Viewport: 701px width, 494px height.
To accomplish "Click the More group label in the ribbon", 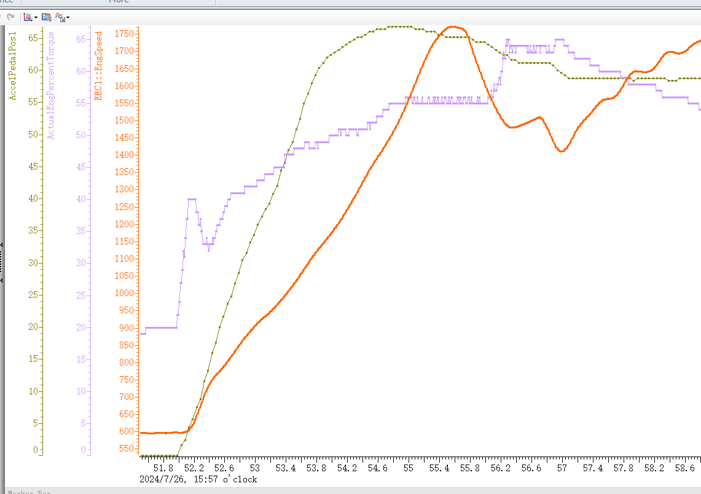I will click(119, 1).
